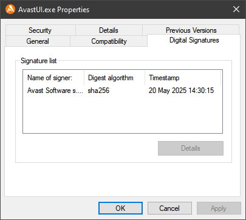Select the General tab
Image resolution: width=246 pixels, height=220 pixels.
(38, 41)
